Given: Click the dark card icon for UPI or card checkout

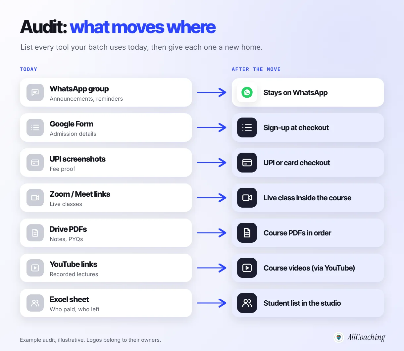Looking at the screenshot, I should [247, 163].
